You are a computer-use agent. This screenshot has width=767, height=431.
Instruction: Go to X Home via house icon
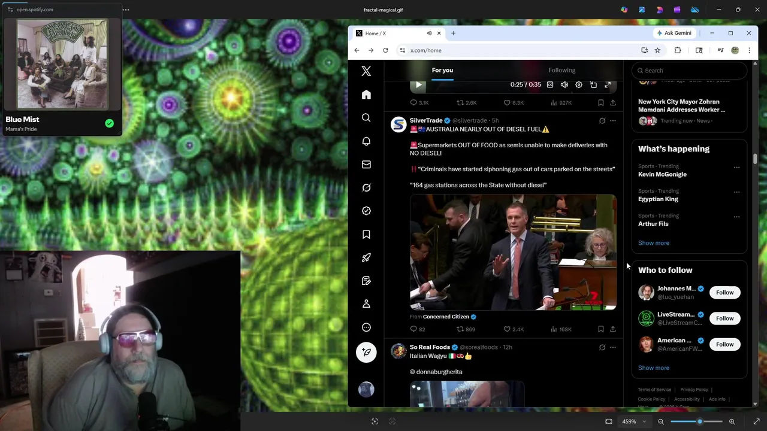tap(366, 95)
